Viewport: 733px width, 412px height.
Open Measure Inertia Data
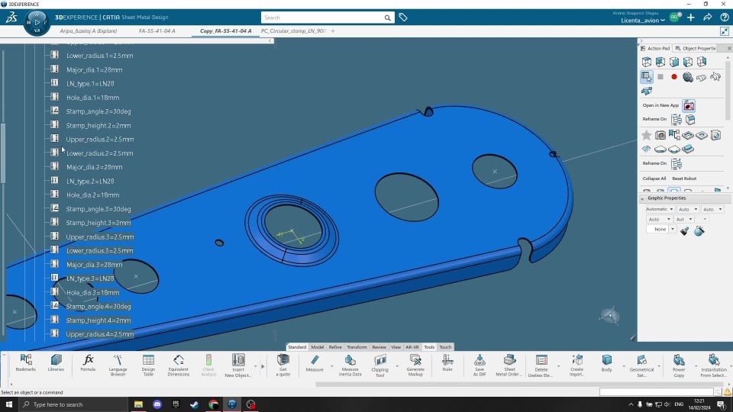click(x=350, y=365)
